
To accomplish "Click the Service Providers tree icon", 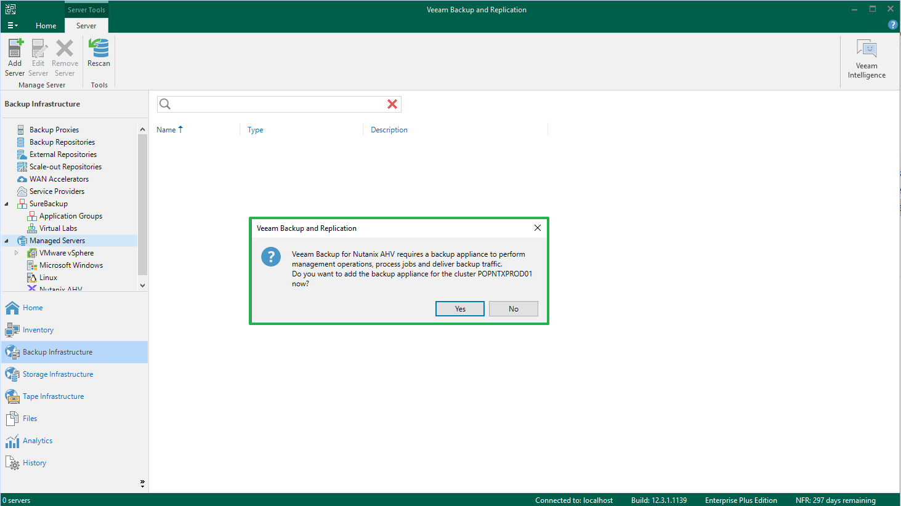I will tap(22, 191).
